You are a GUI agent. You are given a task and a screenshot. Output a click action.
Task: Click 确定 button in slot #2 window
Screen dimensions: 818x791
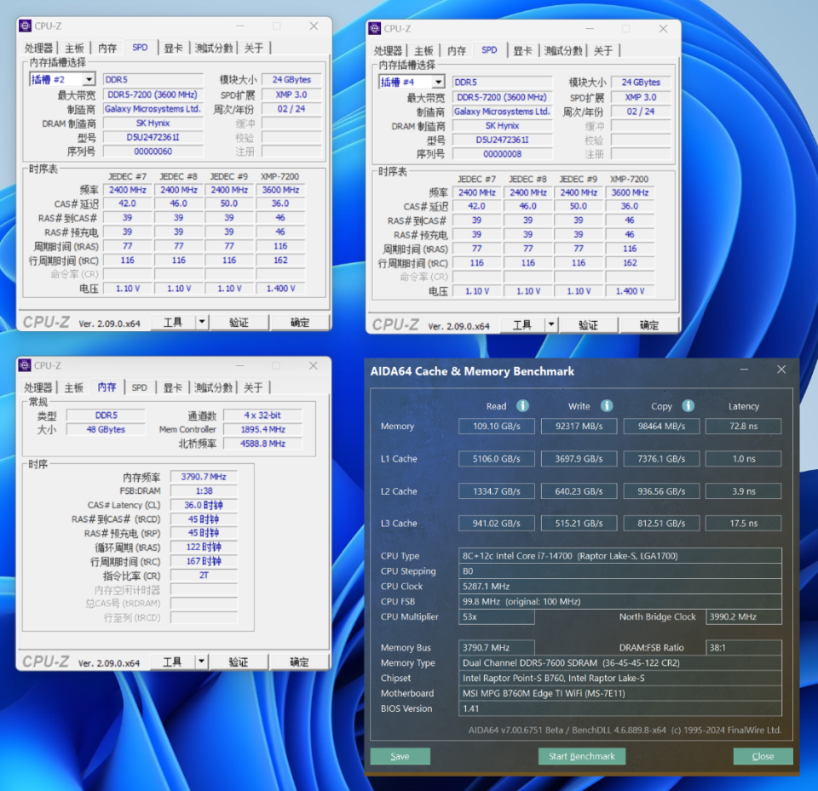click(x=300, y=322)
